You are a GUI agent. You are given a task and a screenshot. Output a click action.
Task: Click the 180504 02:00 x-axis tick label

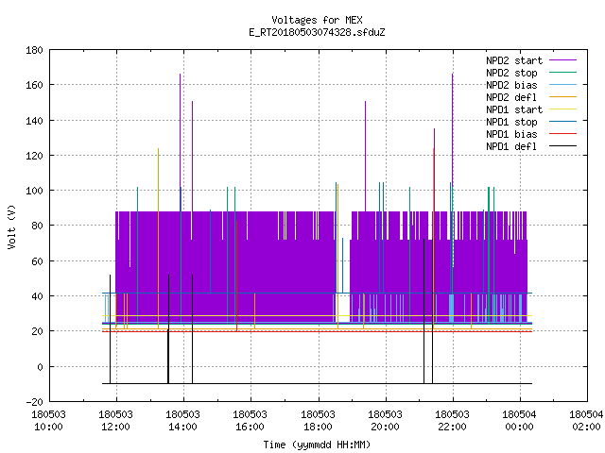586,421
